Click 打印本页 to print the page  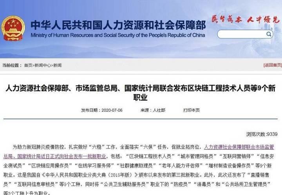[192, 110]
